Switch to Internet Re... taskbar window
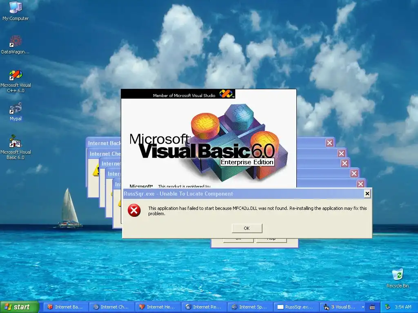The width and height of the screenshot is (418, 313). click(x=204, y=307)
